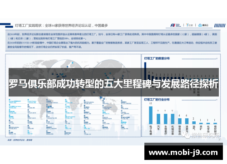Click the 汽车 bar in industry distribution chart

(158, 119)
